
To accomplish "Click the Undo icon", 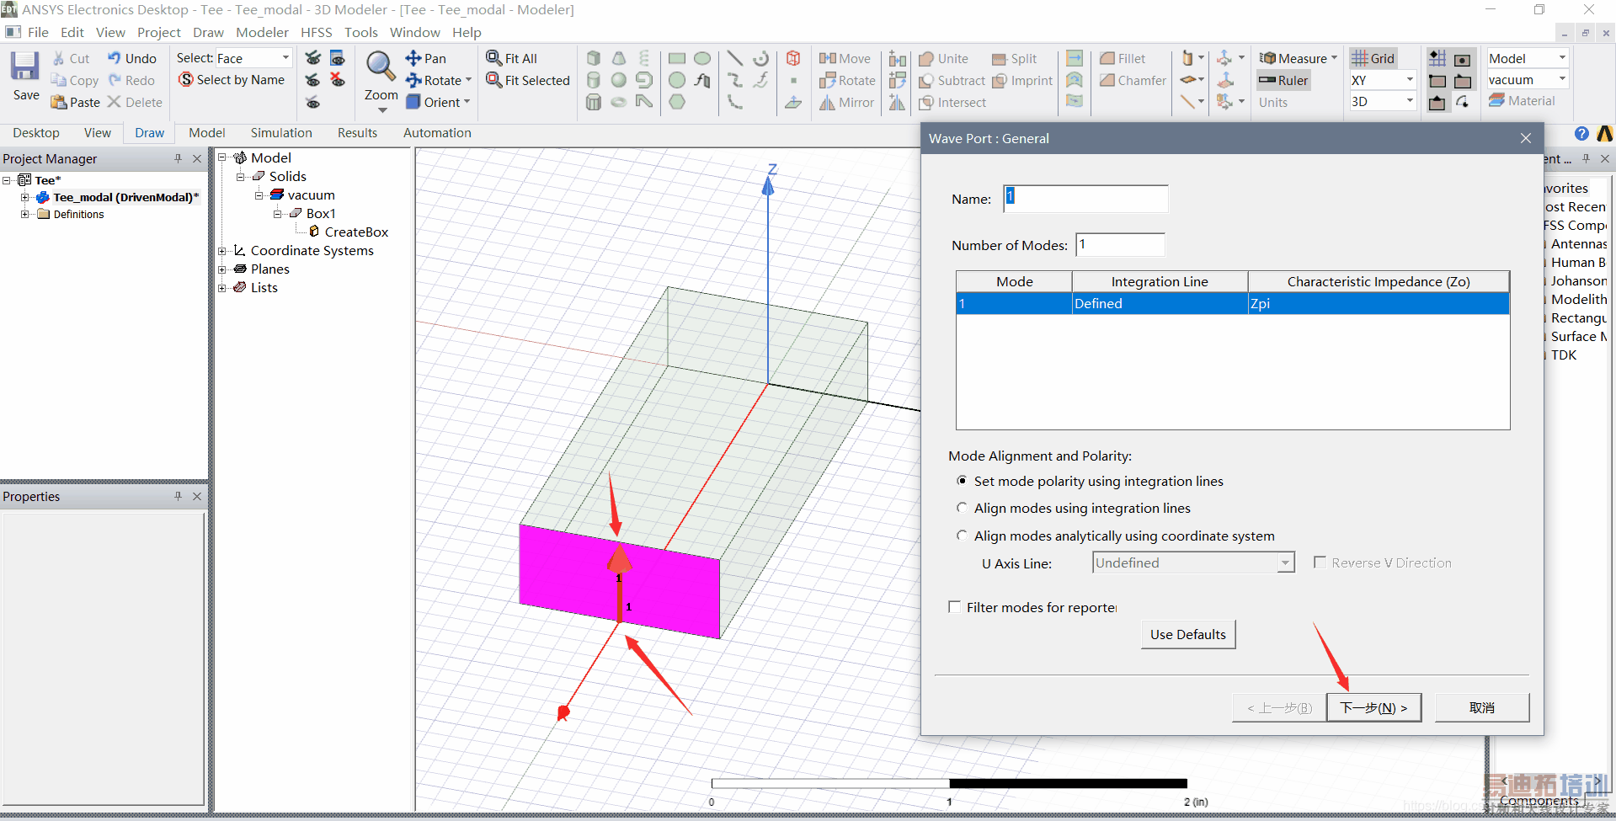I will point(131,58).
